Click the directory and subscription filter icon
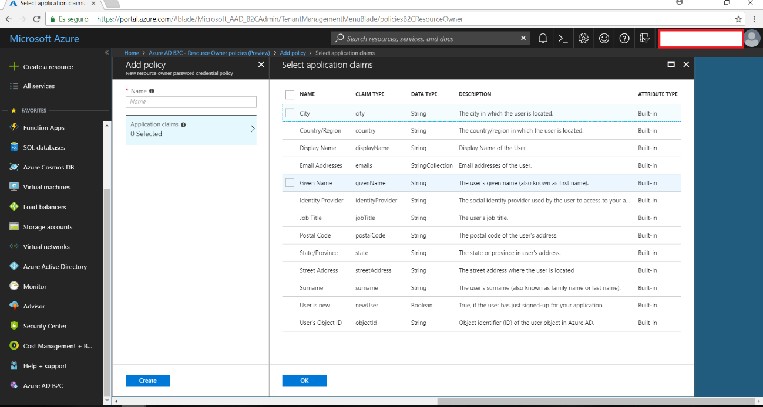Screen dimensions: 763x407 644,39
